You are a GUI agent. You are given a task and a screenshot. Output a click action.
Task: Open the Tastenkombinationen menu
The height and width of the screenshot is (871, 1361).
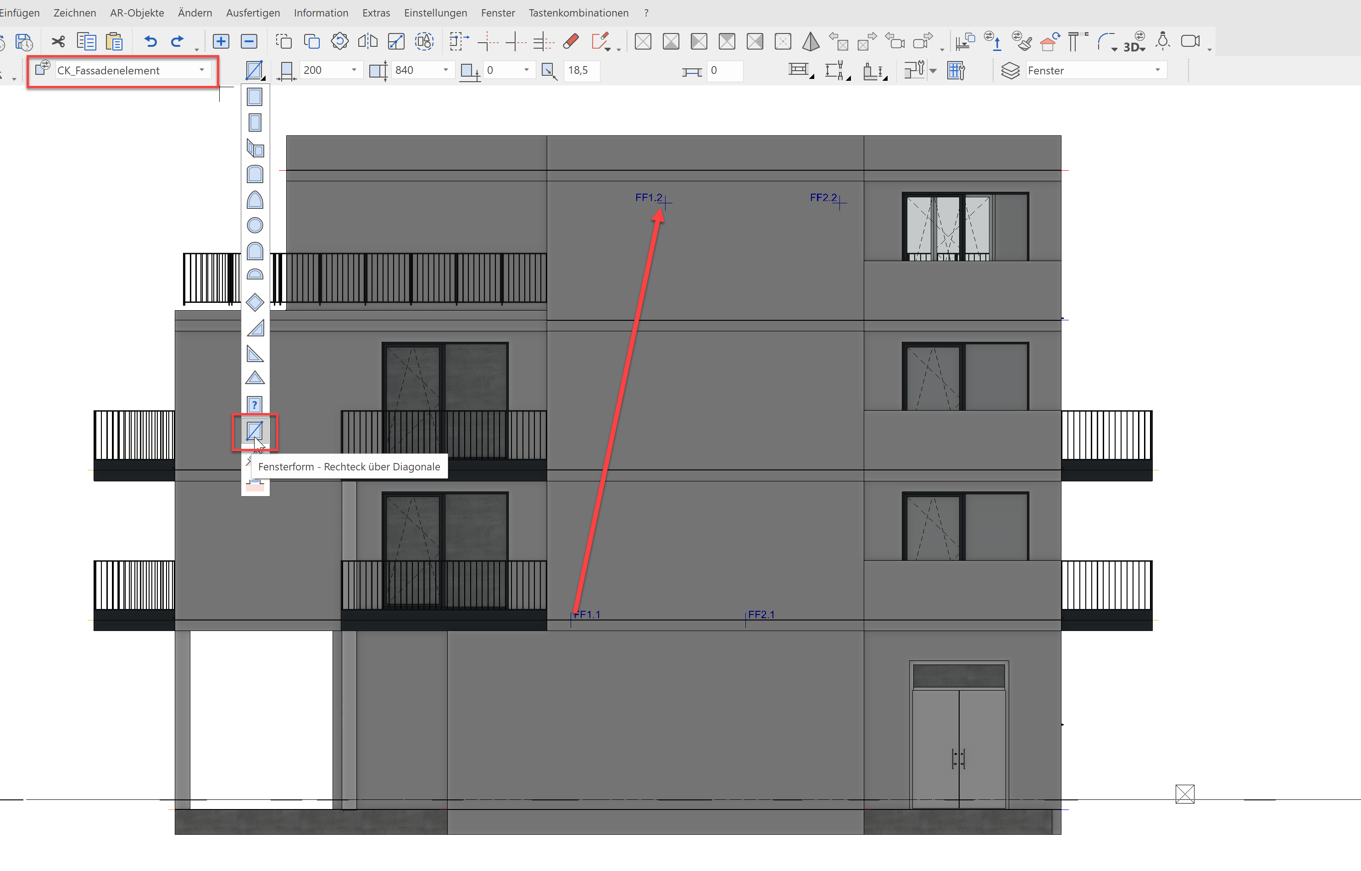578,12
